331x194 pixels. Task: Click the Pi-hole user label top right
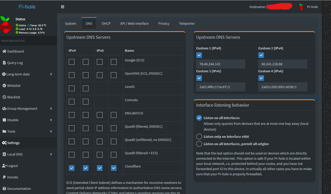pos(312,7)
